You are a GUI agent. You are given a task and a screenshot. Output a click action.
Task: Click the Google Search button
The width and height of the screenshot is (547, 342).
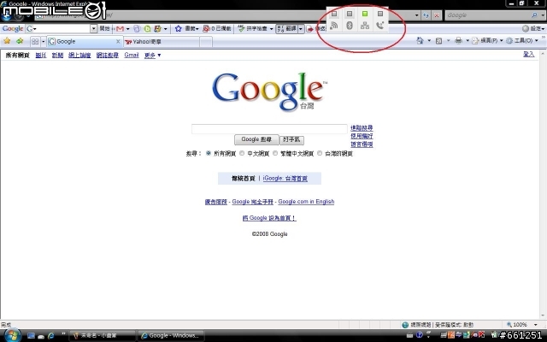(256, 139)
